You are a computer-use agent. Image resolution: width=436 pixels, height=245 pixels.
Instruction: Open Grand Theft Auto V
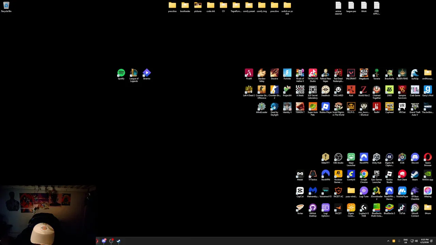tap(415, 109)
